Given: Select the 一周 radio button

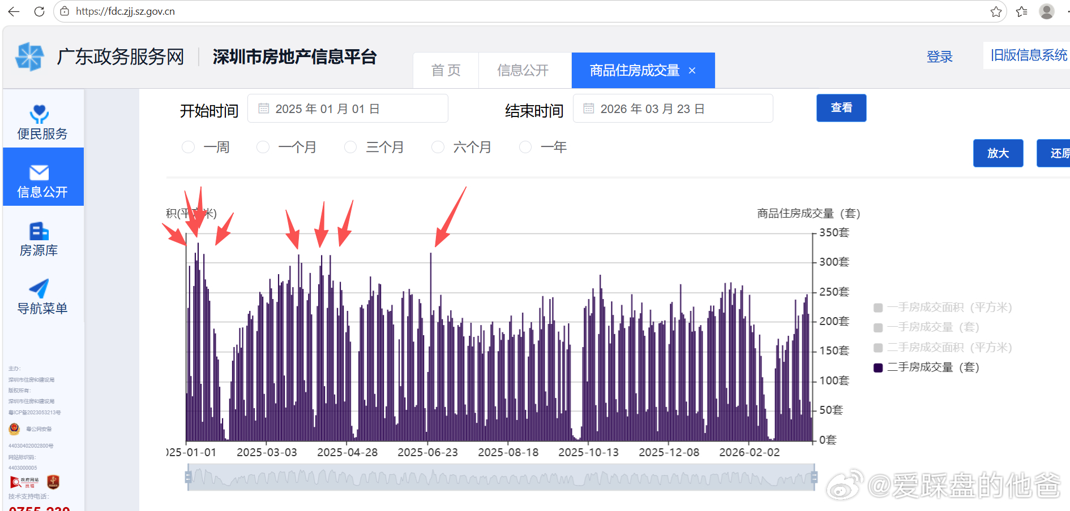Looking at the screenshot, I should [x=188, y=147].
